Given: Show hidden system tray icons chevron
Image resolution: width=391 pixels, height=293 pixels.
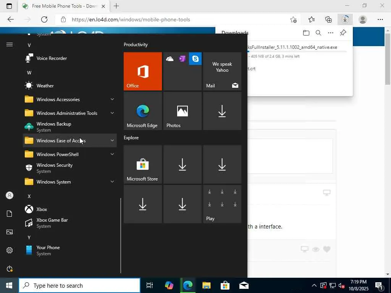Looking at the screenshot, I should 314,285.
